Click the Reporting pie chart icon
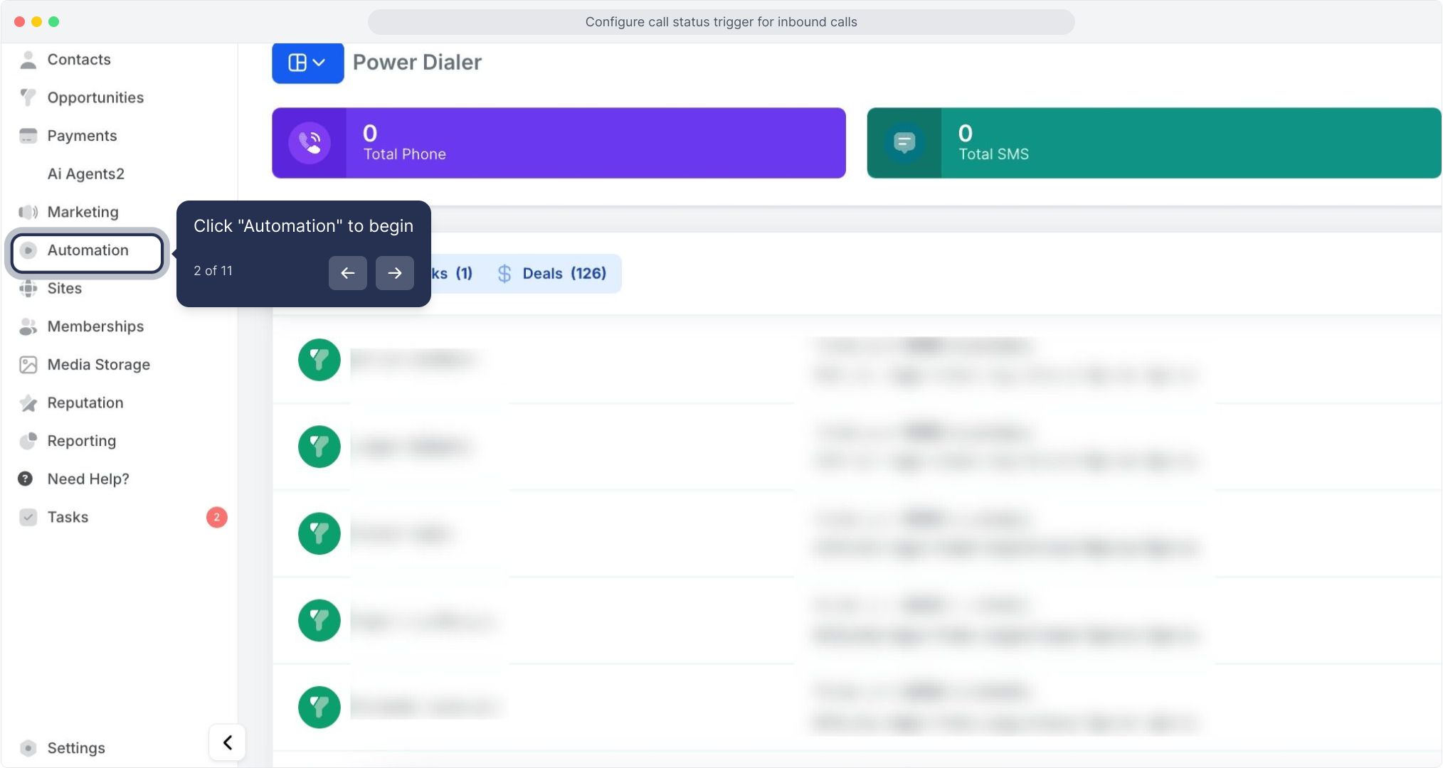Viewport: 1443px width, 768px height. coord(28,441)
